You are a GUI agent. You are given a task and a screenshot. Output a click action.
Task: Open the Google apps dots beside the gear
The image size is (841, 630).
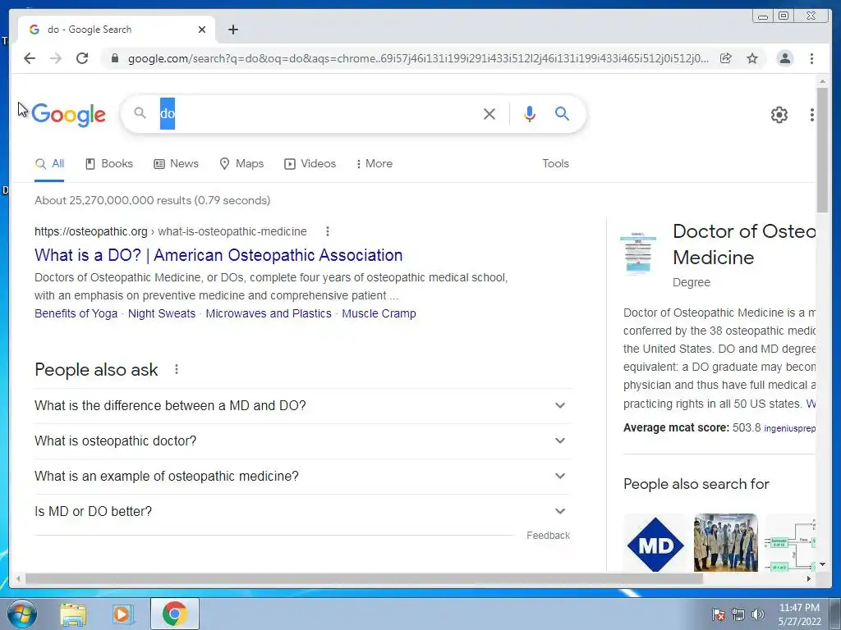click(812, 115)
